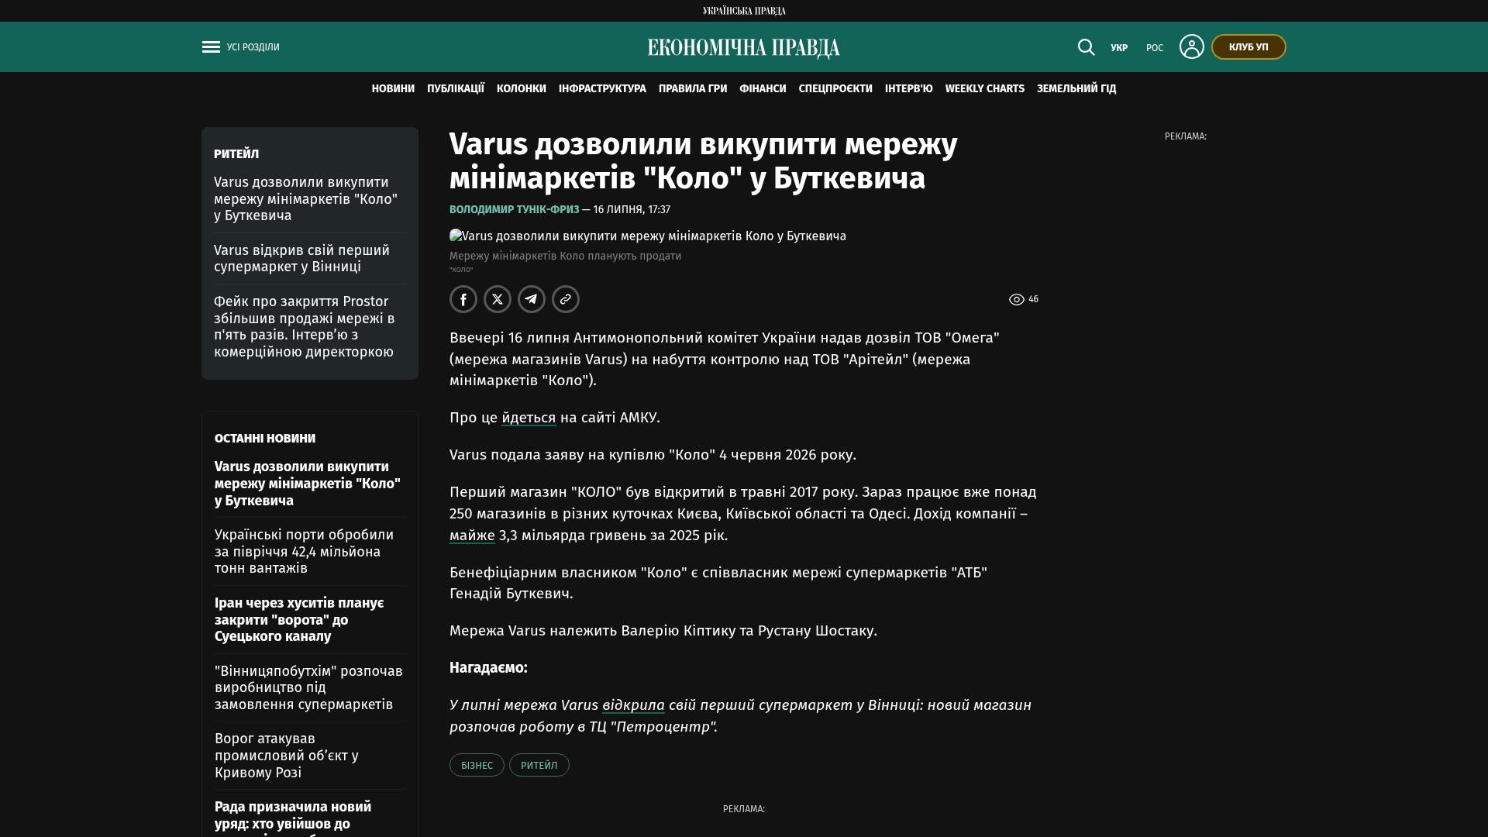Go to Новини section
Viewport: 1488px width, 837px height.
(x=393, y=89)
